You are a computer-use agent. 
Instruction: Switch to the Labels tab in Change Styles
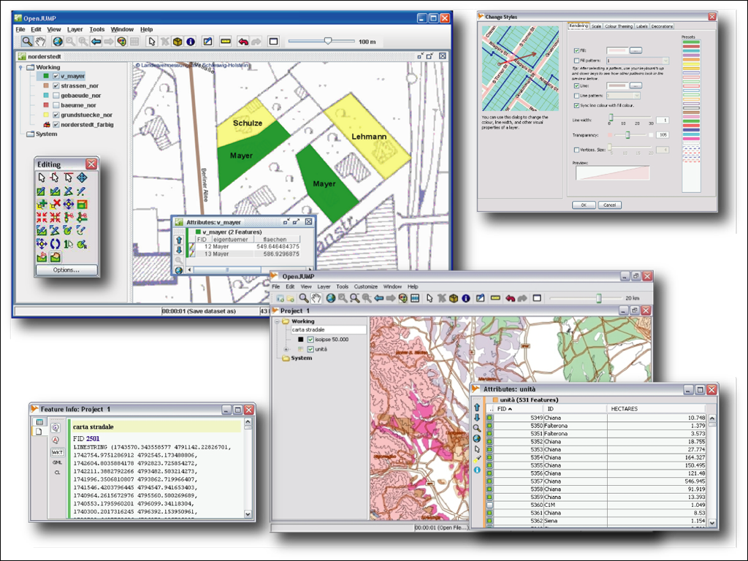tap(641, 26)
